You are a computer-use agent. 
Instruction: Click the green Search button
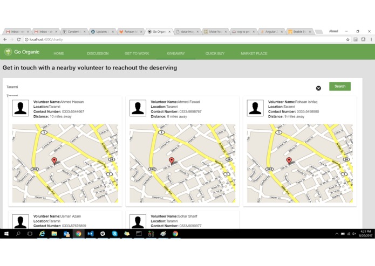click(340, 86)
